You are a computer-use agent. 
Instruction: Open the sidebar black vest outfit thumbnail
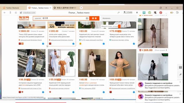click(x=153, y=67)
